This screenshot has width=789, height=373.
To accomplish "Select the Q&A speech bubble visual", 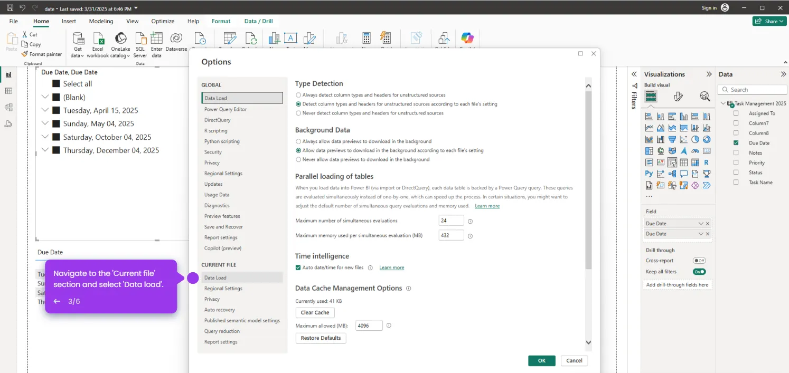I will point(684,174).
